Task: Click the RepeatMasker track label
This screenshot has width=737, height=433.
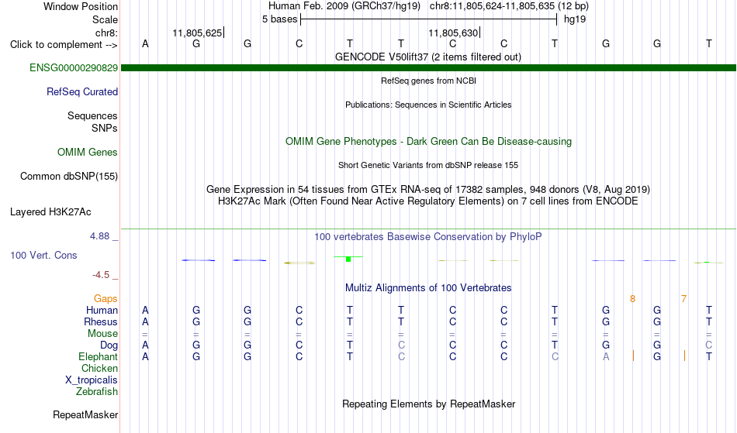Action: (x=85, y=414)
